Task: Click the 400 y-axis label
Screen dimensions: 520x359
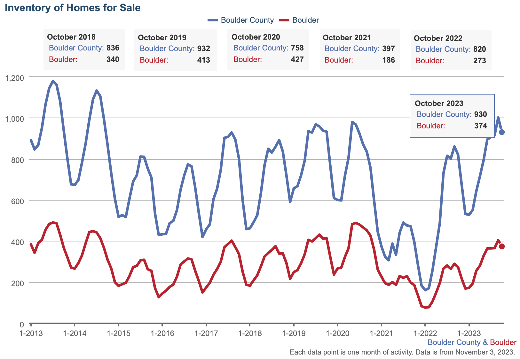Action: pyautogui.click(x=18, y=242)
